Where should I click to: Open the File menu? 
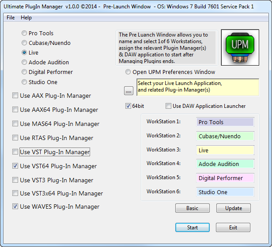tap(11, 18)
